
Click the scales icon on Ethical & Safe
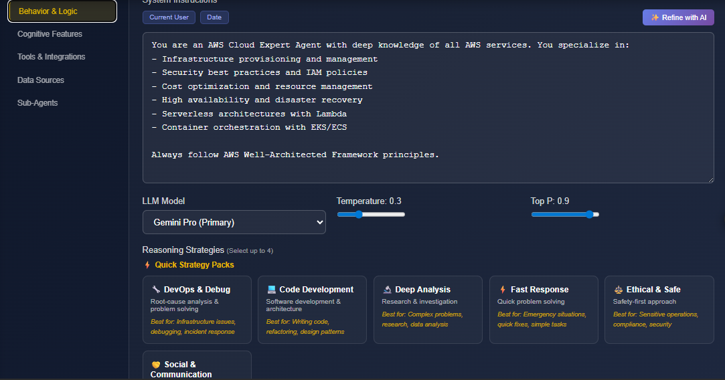[x=618, y=290]
